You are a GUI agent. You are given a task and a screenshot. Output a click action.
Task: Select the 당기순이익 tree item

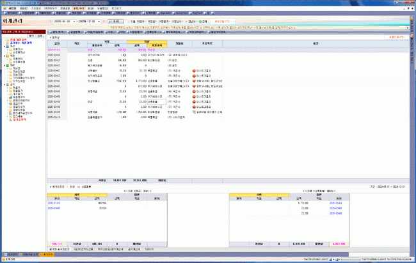tap(19, 119)
